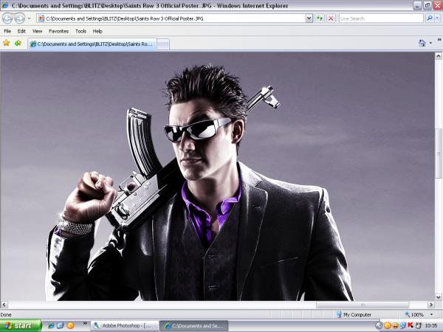This screenshot has width=443, height=332.
Task: Launch Internet Explorer from Quick Launch
Action: pyautogui.click(x=49, y=325)
